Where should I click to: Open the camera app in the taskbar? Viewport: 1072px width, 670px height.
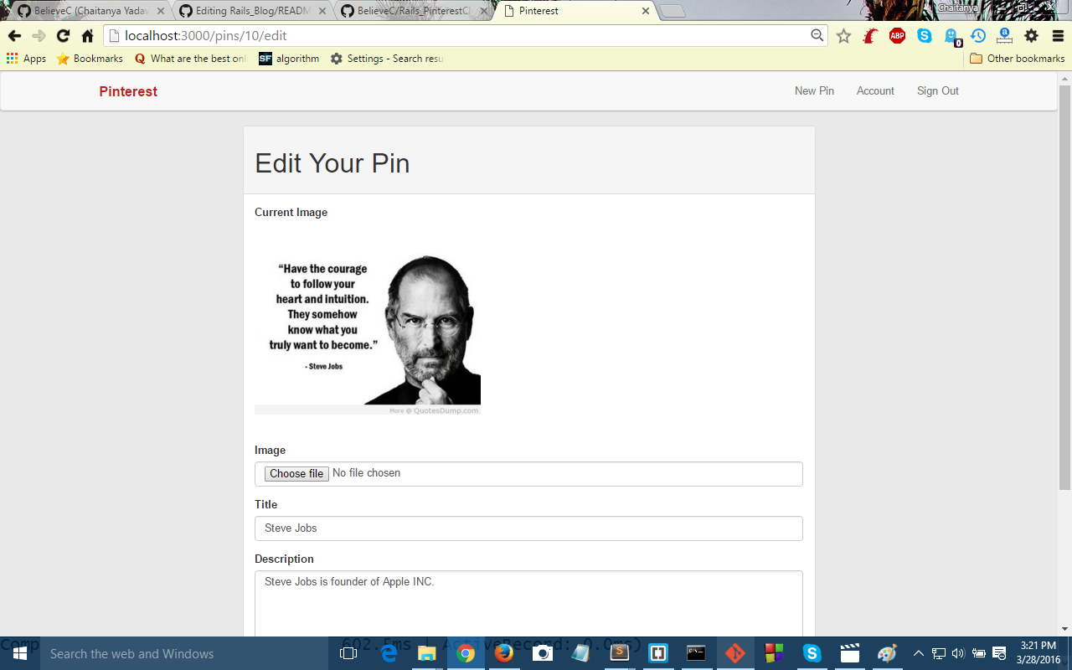(x=542, y=653)
